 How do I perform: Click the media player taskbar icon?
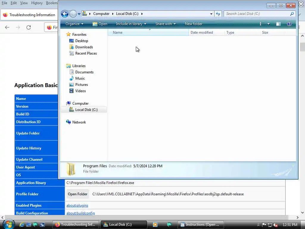click(155, 225)
